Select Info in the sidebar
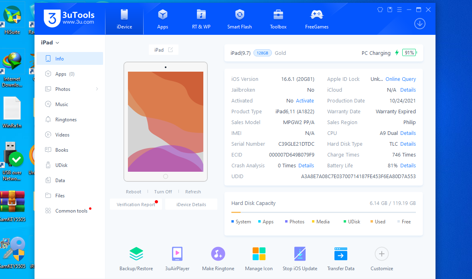This screenshot has width=472, height=279. click(x=70, y=58)
